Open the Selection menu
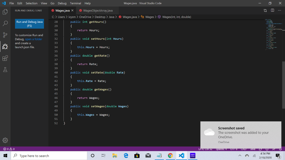This screenshot has width=285, height=160. [31, 3]
